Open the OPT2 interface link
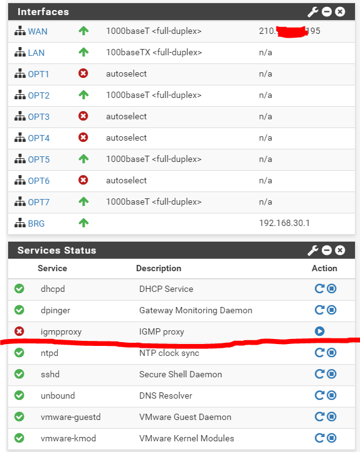 point(39,95)
